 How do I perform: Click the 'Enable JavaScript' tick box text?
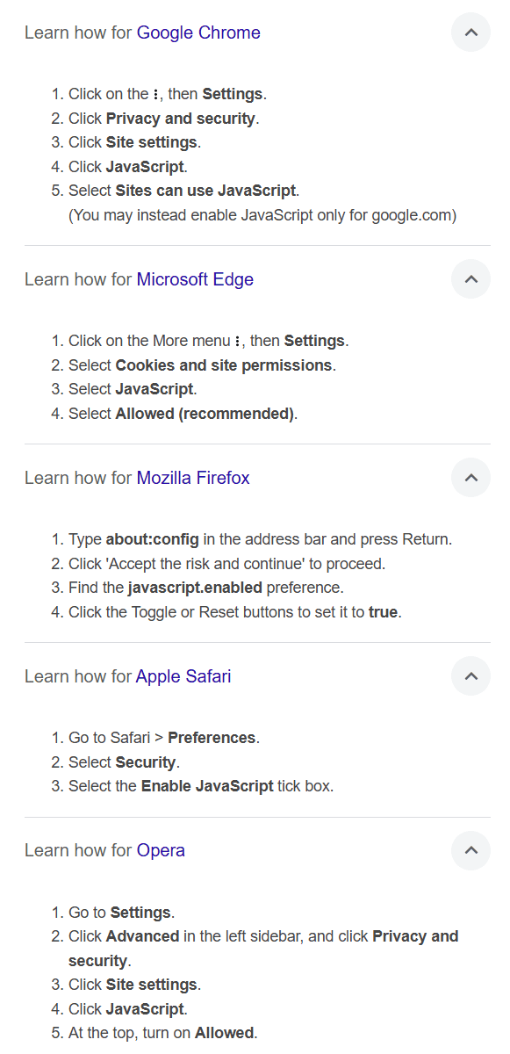click(x=207, y=786)
